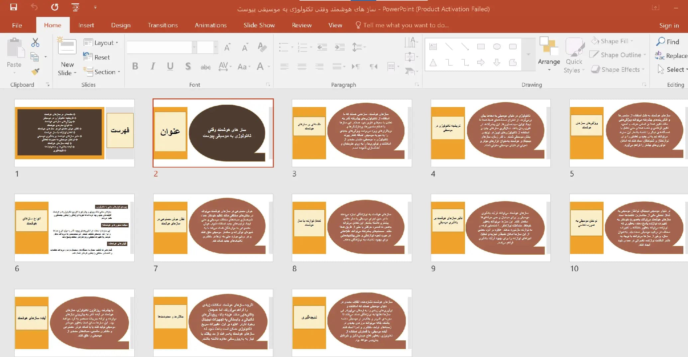The image size is (688, 357).
Task: Open the Shape Outline dropdown
Action: point(618,55)
